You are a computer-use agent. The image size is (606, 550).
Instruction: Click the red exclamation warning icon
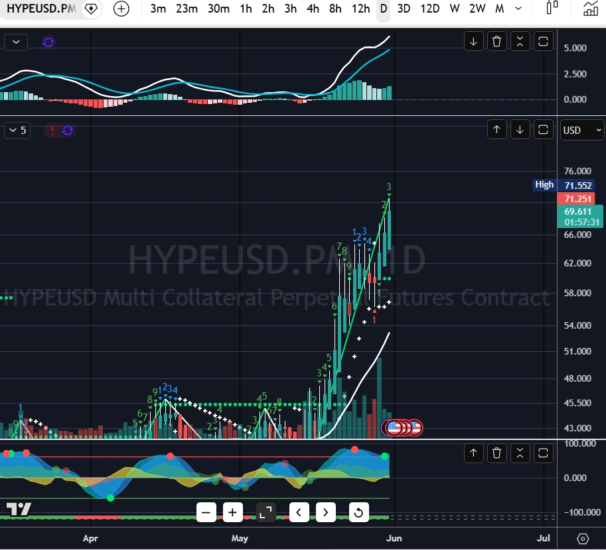52,131
